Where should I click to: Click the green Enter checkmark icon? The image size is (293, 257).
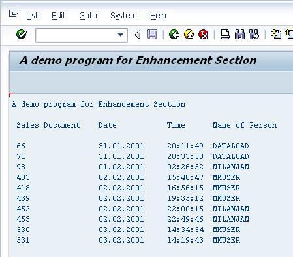(x=22, y=35)
